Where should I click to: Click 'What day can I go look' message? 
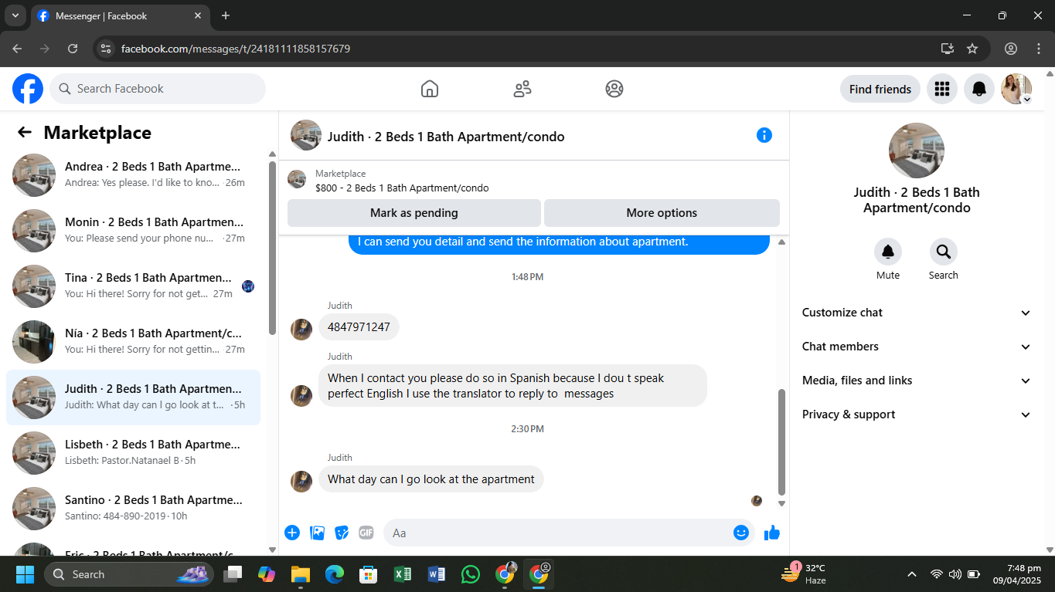[431, 479]
